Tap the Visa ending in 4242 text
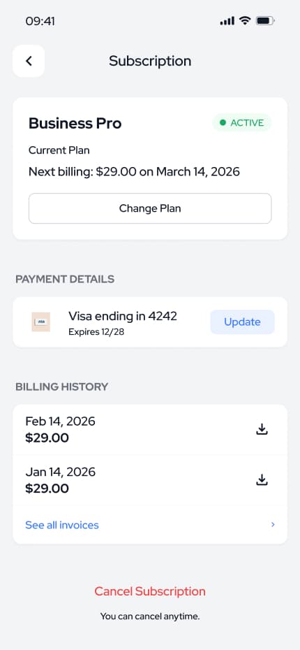The height and width of the screenshot is (650, 300). (x=123, y=317)
